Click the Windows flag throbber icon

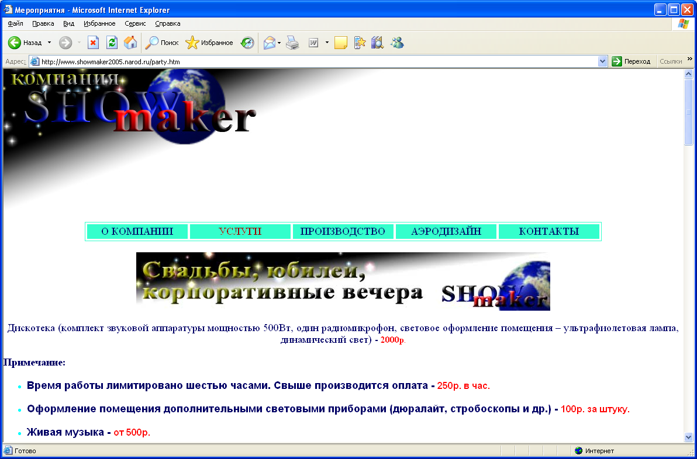[x=683, y=24]
